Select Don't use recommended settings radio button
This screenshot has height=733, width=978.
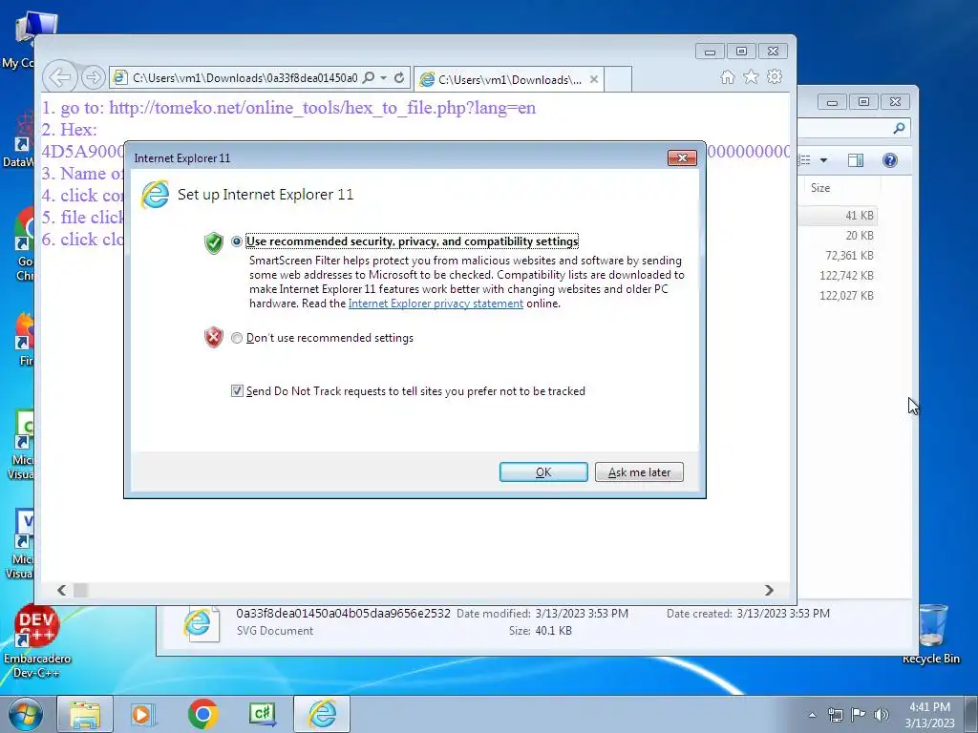pyautogui.click(x=237, y=338)
